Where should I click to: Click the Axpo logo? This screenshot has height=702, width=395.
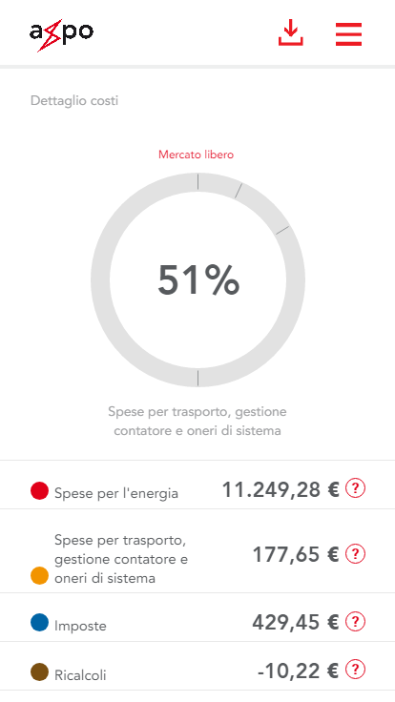[x=61, y=36]
